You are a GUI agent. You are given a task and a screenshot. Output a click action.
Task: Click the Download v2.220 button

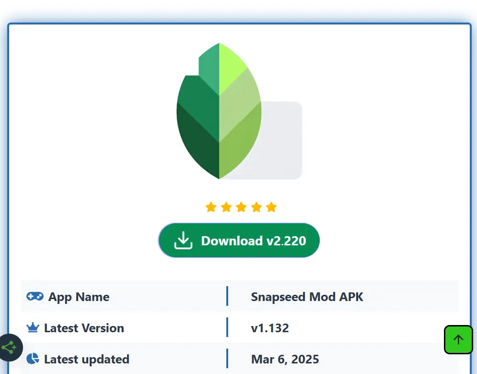pyautogui.click(x=239, y=241)
